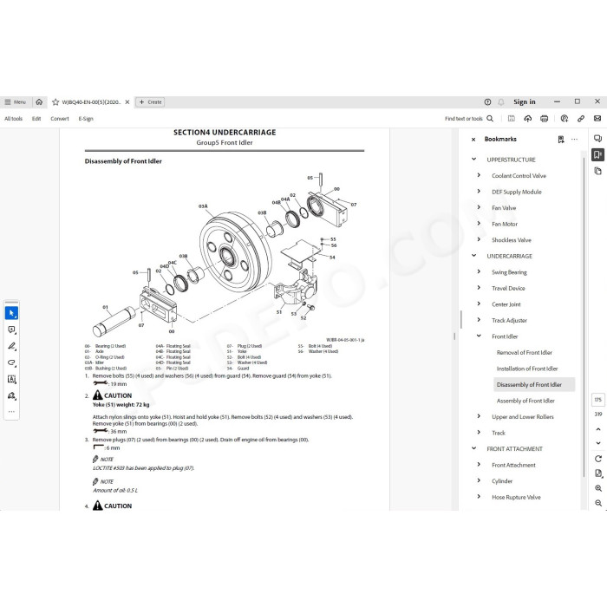Open the E-Sign menu

pos(86,119)
